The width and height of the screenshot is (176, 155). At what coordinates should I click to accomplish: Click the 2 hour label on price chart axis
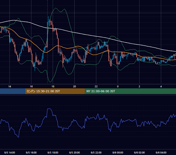[140, 87]
